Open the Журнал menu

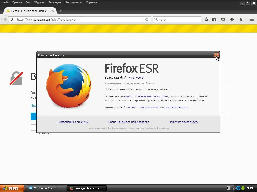point(39,2)
